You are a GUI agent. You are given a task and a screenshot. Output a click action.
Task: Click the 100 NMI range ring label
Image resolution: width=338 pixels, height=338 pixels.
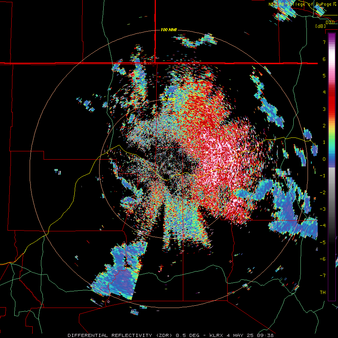click(169, 30)
